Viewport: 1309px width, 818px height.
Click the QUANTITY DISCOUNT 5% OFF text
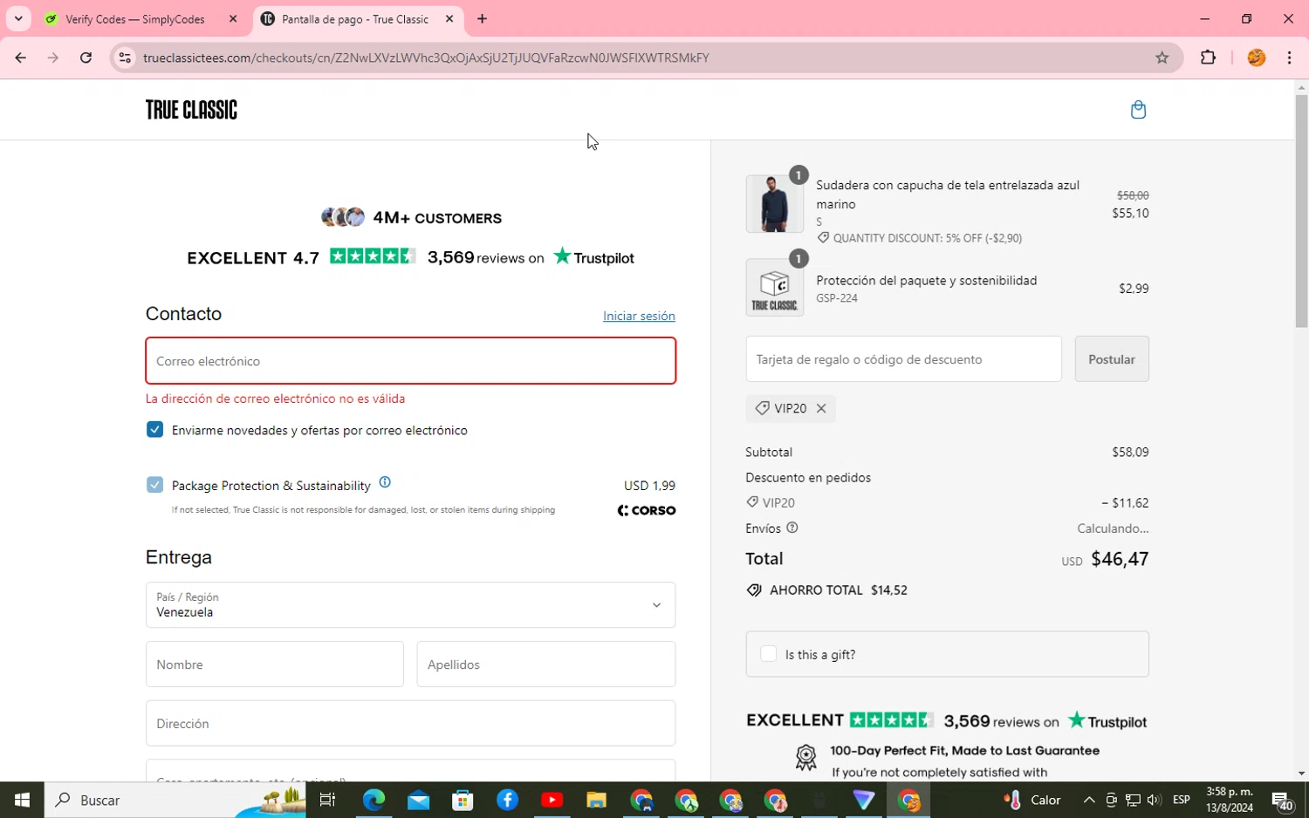click(x=928, y=238)
